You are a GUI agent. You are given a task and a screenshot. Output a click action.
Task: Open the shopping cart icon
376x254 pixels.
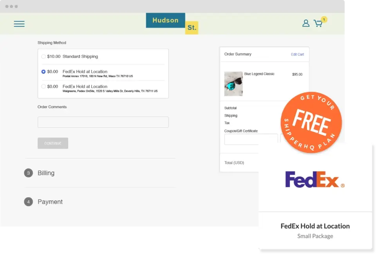(x=318, y=23)
